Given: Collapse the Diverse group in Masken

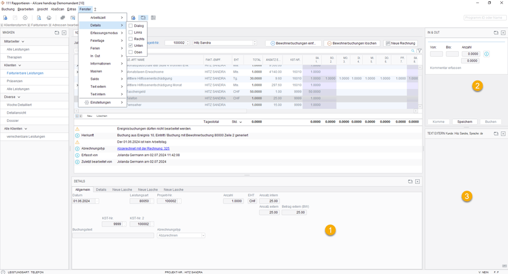Looking at the screenshot, I should point(19,97).
